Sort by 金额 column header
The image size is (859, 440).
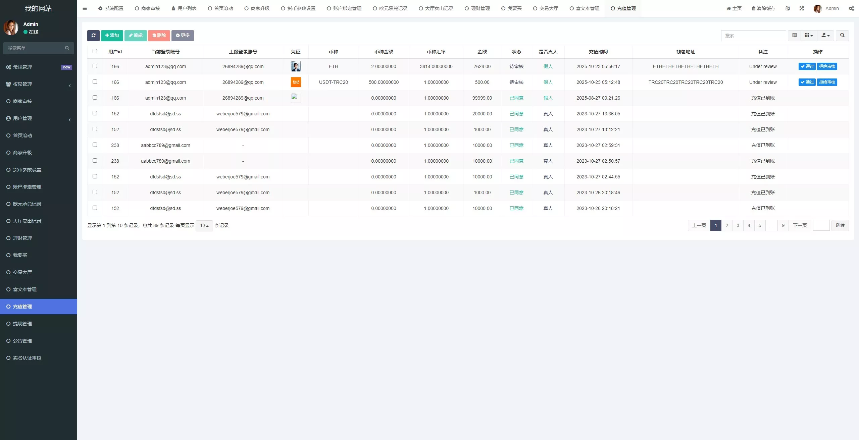click(x=482, y=52)
